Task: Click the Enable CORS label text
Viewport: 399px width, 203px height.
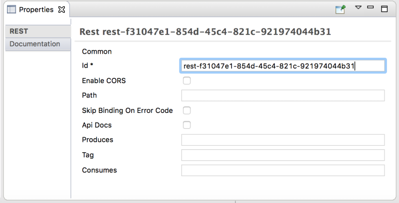Action: click(x=104, y=81)
